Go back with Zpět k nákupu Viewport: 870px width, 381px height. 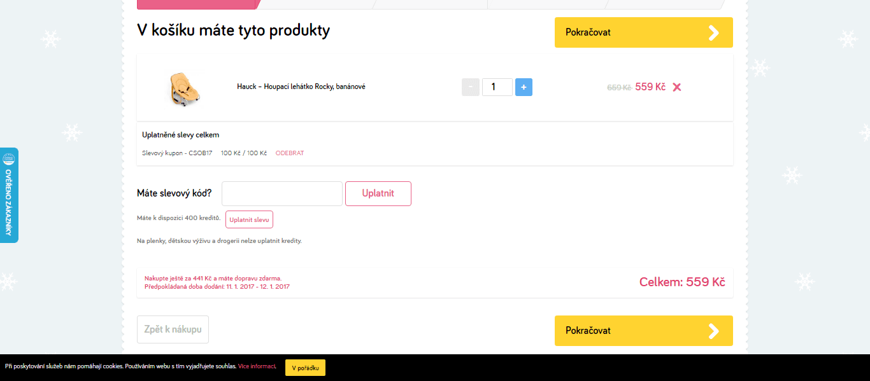click(x=173, y=329)
